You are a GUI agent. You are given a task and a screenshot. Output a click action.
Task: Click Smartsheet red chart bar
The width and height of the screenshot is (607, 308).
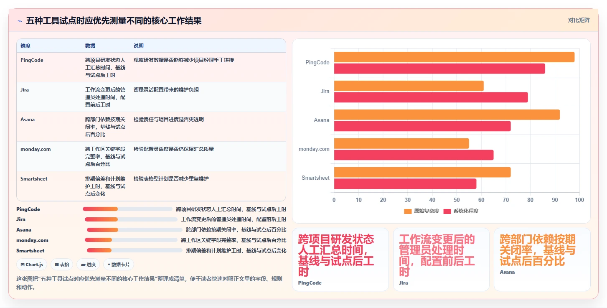(x=405, y=184)
